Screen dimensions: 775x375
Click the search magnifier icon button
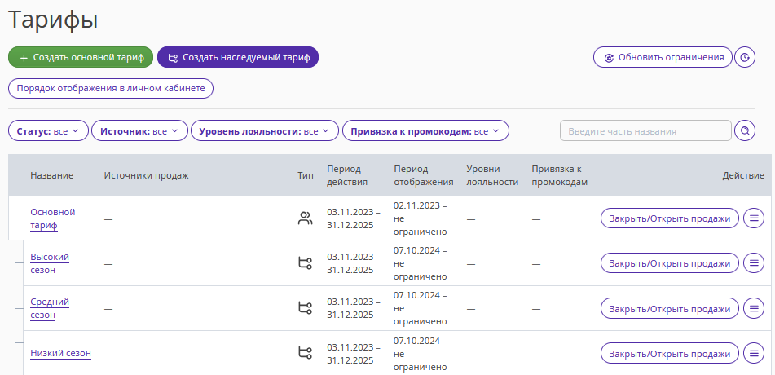(745, 131)
